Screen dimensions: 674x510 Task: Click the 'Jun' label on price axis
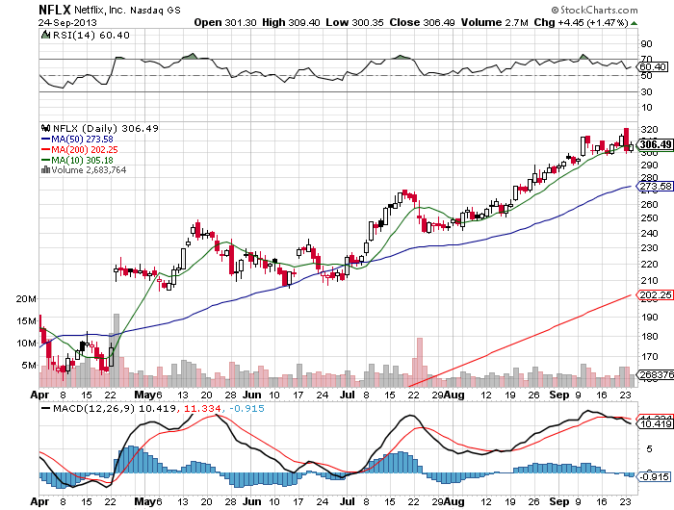click(252, 395)
